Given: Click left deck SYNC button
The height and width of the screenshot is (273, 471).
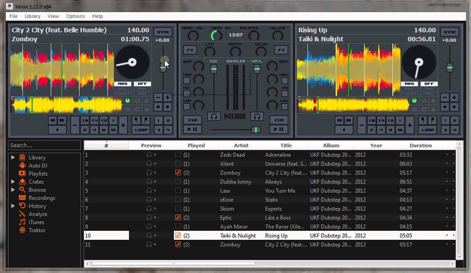Looking at the screenshot, I should pos(163,32).
